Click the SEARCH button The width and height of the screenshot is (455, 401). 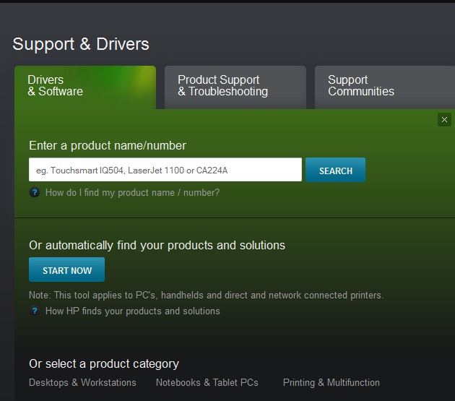click(335, 171)
